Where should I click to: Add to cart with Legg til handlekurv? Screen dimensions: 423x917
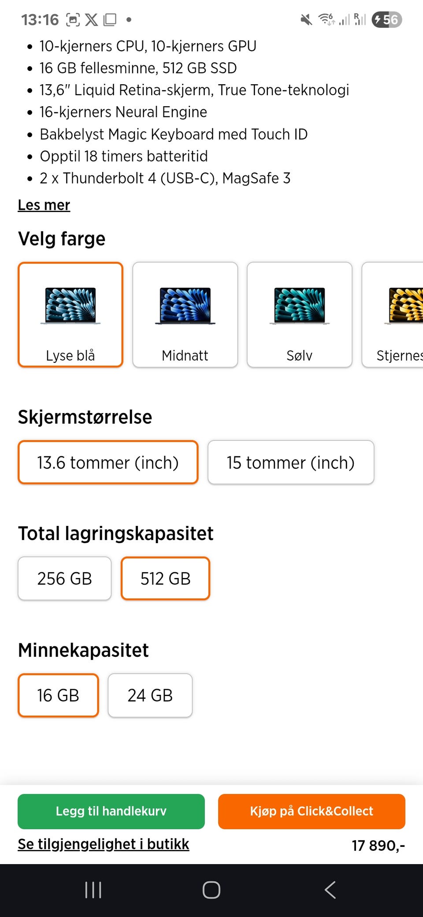(111, 811)
